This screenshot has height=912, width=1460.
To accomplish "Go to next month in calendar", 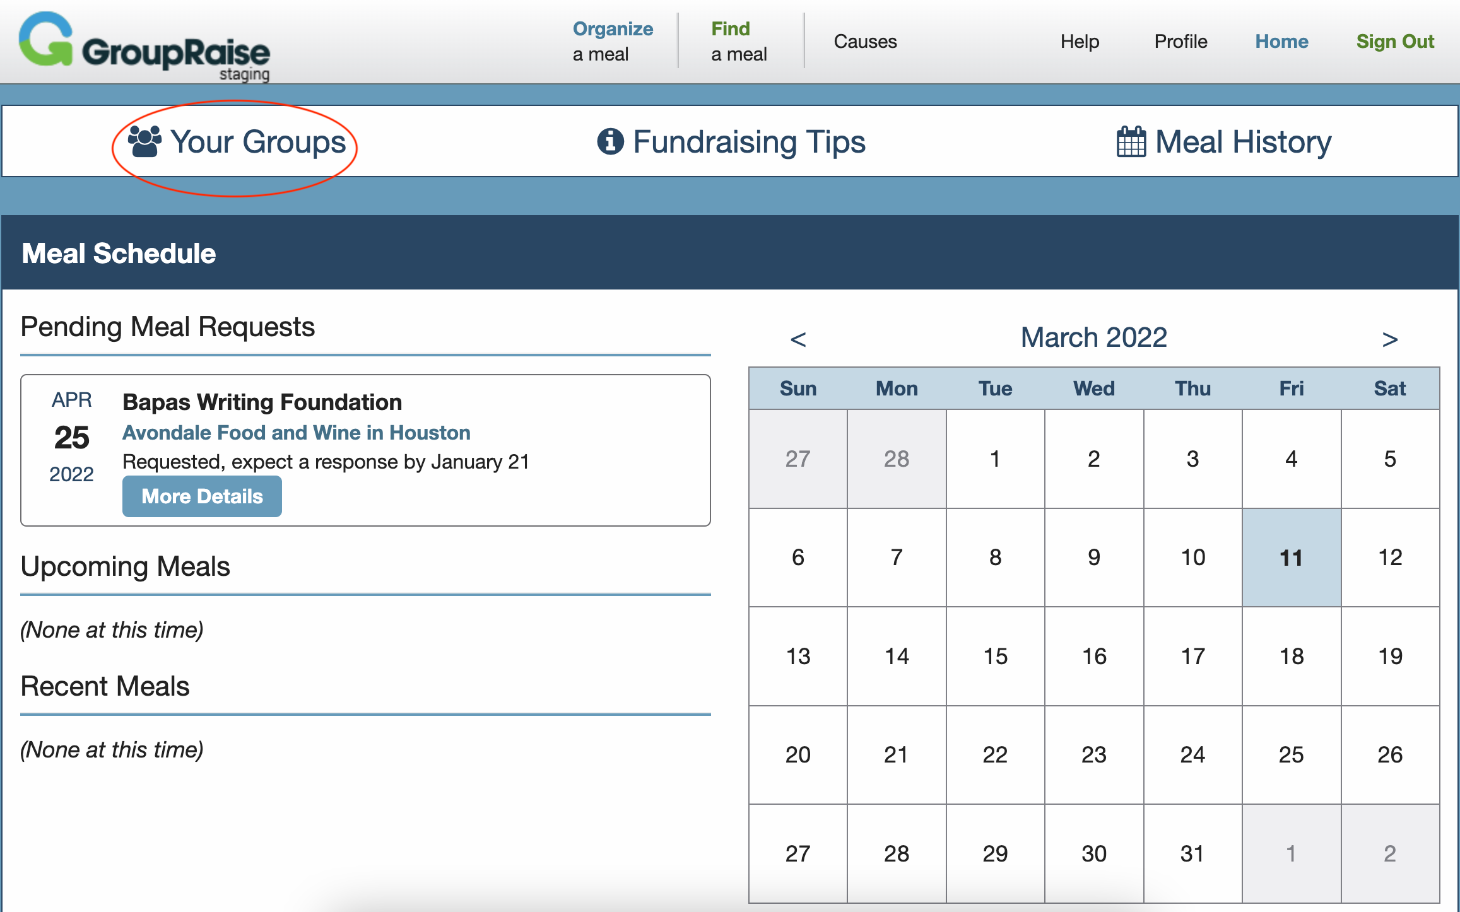I will coord(1389,339).
